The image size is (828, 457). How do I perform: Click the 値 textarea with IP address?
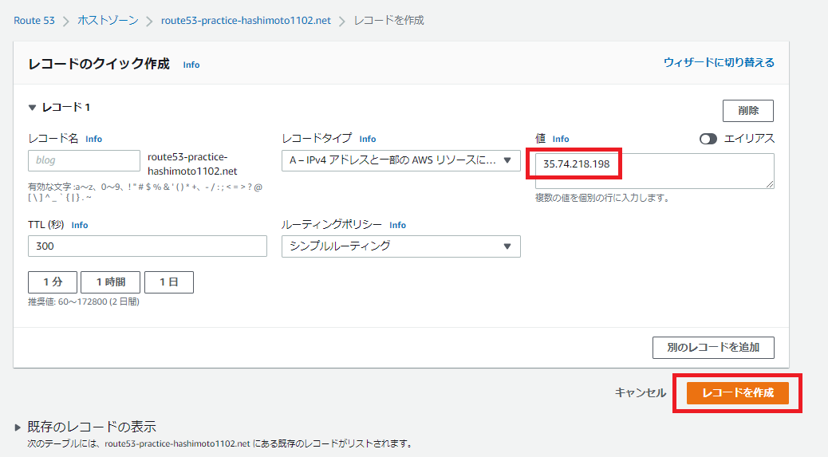pyautogui.click(x=654, y=171)
